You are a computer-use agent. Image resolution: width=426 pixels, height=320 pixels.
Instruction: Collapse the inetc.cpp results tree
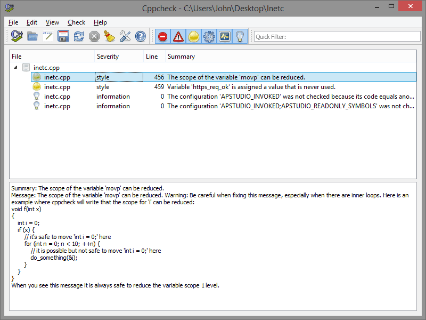point(17,67)
